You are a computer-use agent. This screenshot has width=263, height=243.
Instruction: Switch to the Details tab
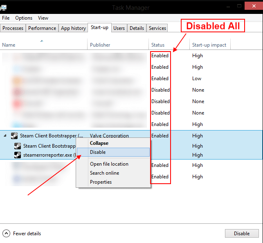137,28
